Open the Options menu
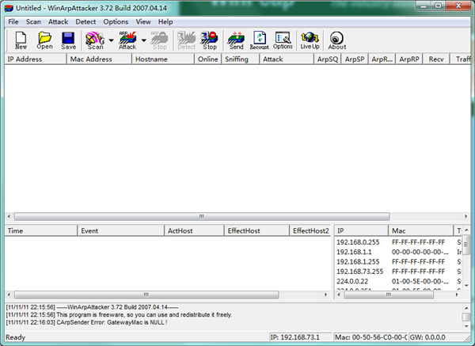475x346 pixels. [116, 22]
